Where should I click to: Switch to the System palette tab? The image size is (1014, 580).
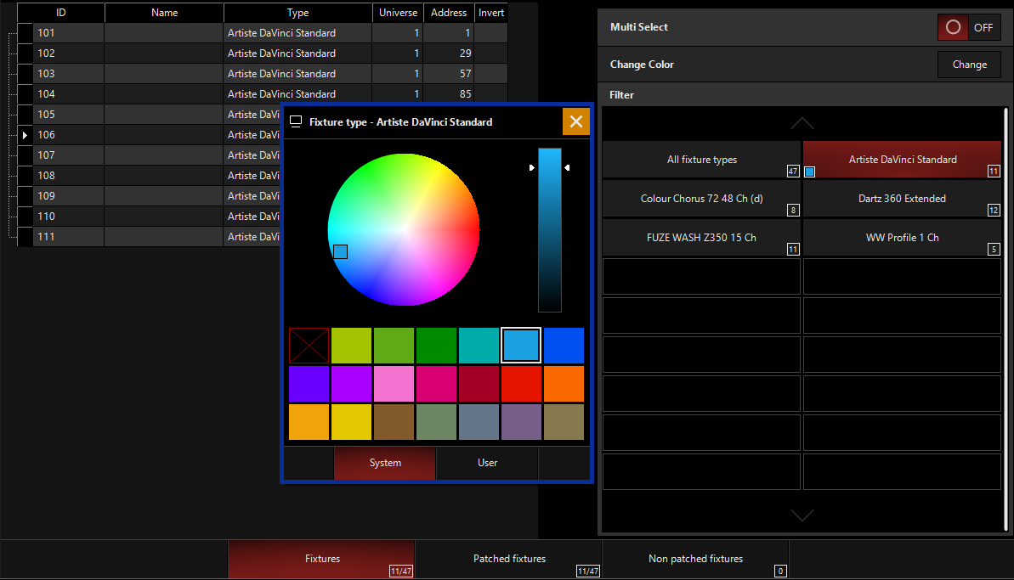pyautogui.click(x=384, y=463)
